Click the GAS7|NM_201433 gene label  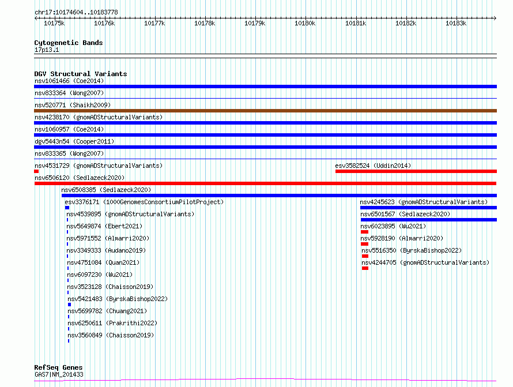click(x=59, y=374)
